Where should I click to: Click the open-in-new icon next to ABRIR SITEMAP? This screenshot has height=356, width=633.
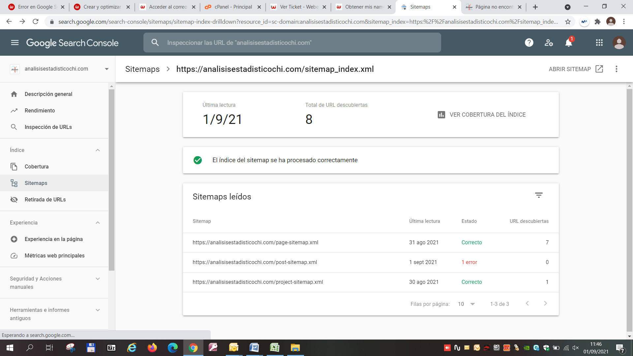point(599,69)
